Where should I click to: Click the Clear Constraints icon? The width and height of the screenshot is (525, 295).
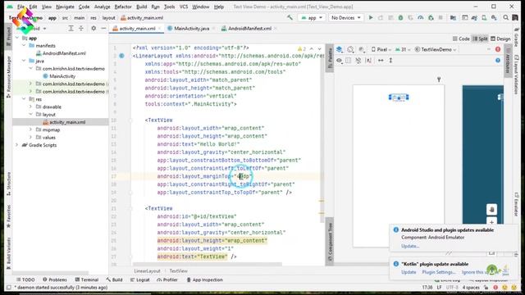tap(358, 61)
